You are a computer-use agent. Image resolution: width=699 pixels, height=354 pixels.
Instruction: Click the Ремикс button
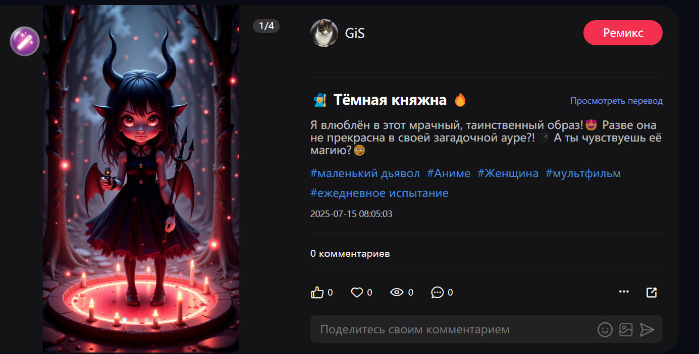623,33
